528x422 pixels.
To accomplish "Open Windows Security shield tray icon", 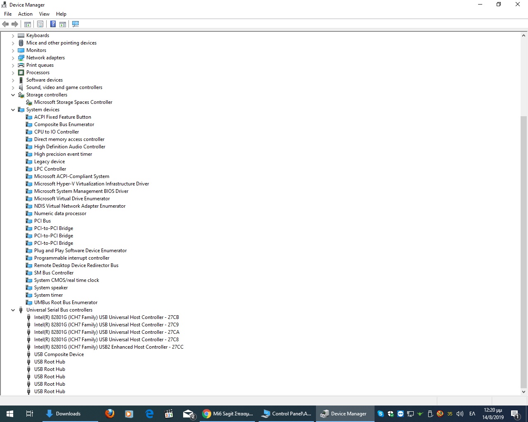I will click(x=391, y=414).
